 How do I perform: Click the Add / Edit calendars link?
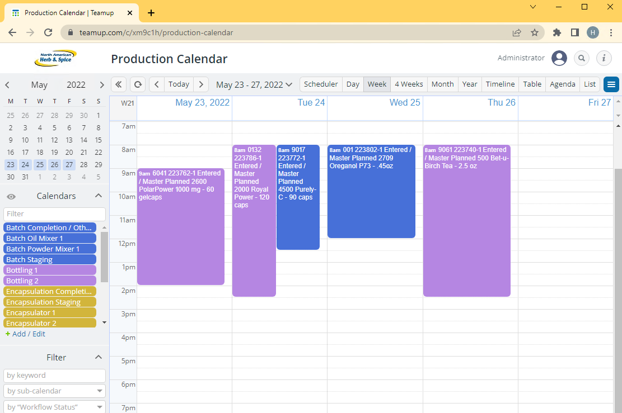point(25,334)
